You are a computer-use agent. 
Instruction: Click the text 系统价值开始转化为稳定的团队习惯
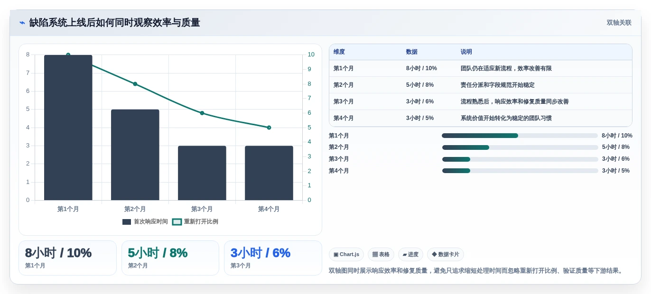pos(506,118)
